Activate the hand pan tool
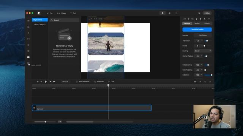 coord(170,13)
